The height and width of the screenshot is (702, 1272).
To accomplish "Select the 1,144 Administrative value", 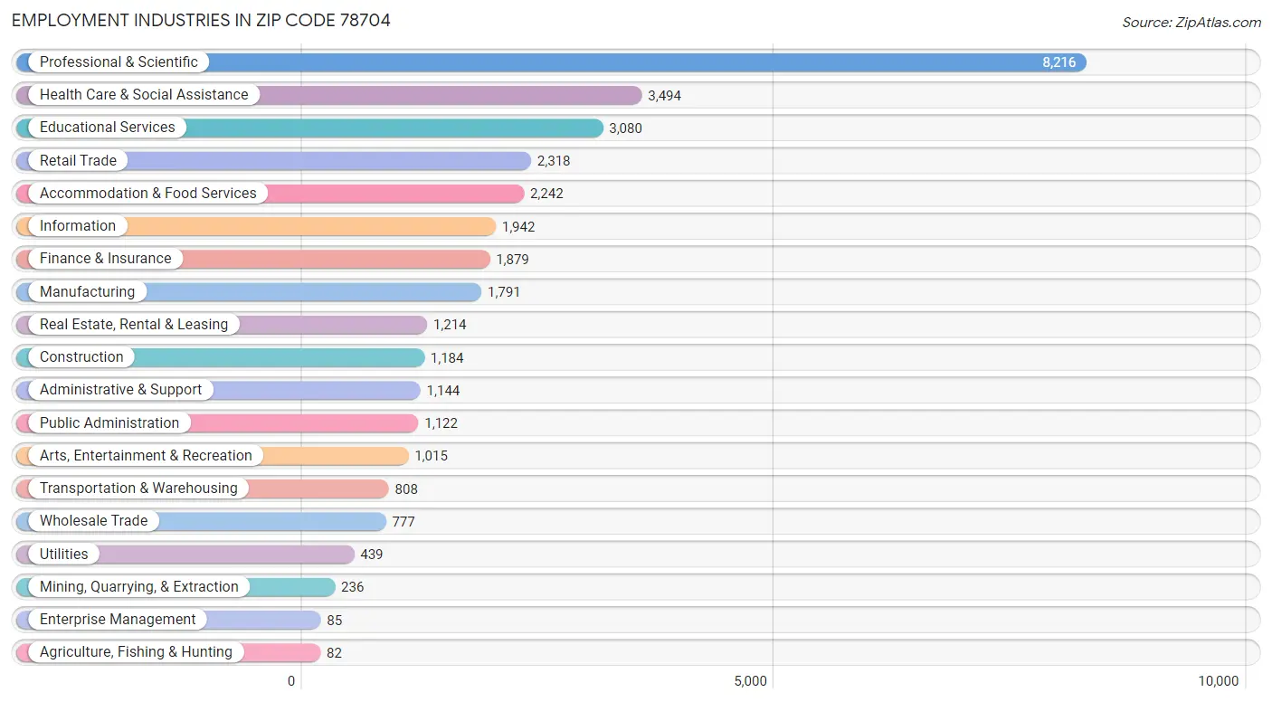I will pos(443,391).
